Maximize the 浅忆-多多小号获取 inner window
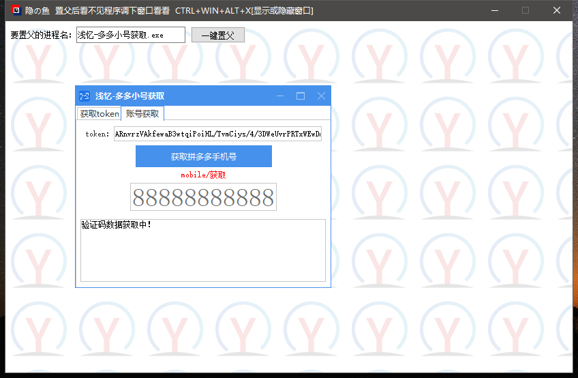 tap(301, 96)
